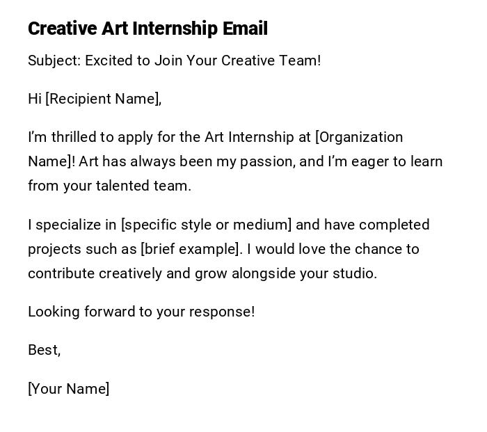The width and height of the screenshot is (487, 432).
Task: Click the word studio at paragraph end
Action: [354, 273]
